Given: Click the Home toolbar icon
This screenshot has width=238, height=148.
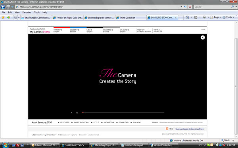Looking at the screenshot, I should pyautogui.click(x=188, y=17).
